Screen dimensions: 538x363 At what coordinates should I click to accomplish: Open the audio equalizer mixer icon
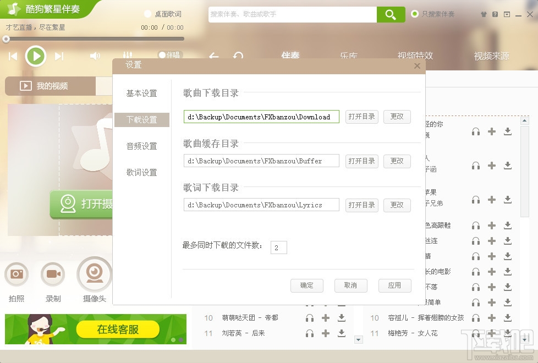128,55
